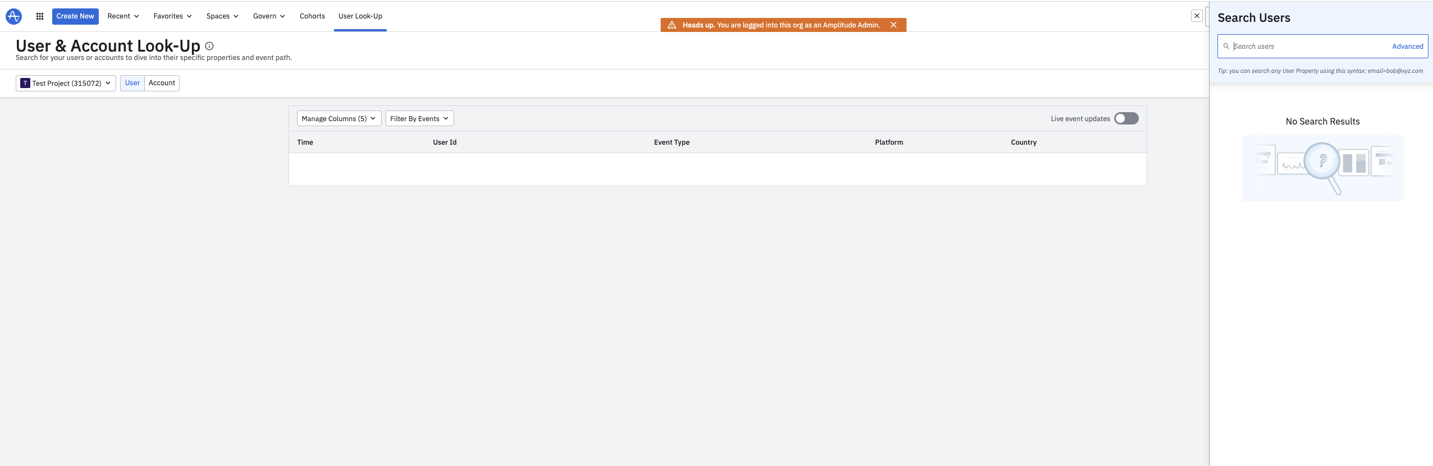Screen dimensions: 1433x466
Task: Click the Amplitude logo icon
Action: (x=13, y=16)
